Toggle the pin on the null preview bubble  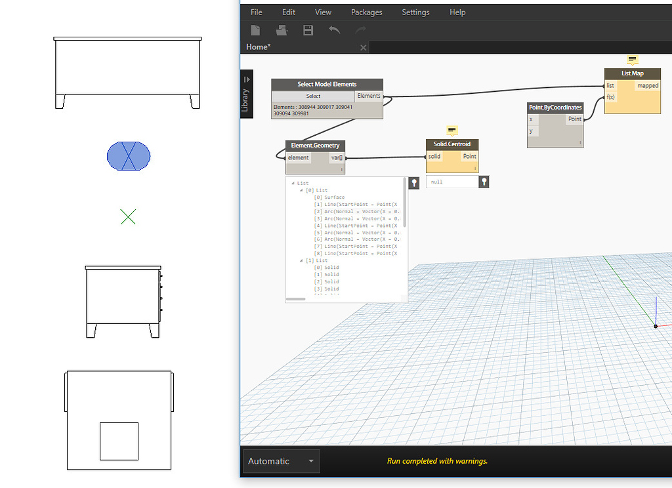coord(484,182)
